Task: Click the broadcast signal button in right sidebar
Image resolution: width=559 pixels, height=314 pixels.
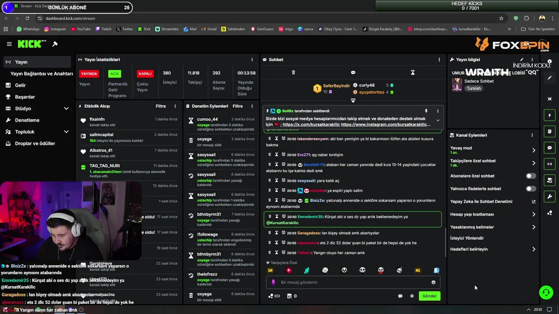Action: 549,164
